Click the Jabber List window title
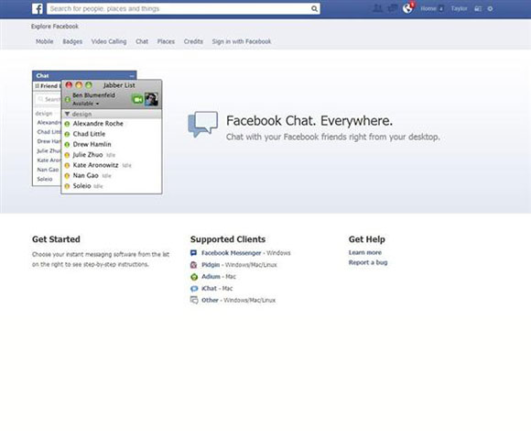The image size is (531, 431). click(x=119, y=85)
